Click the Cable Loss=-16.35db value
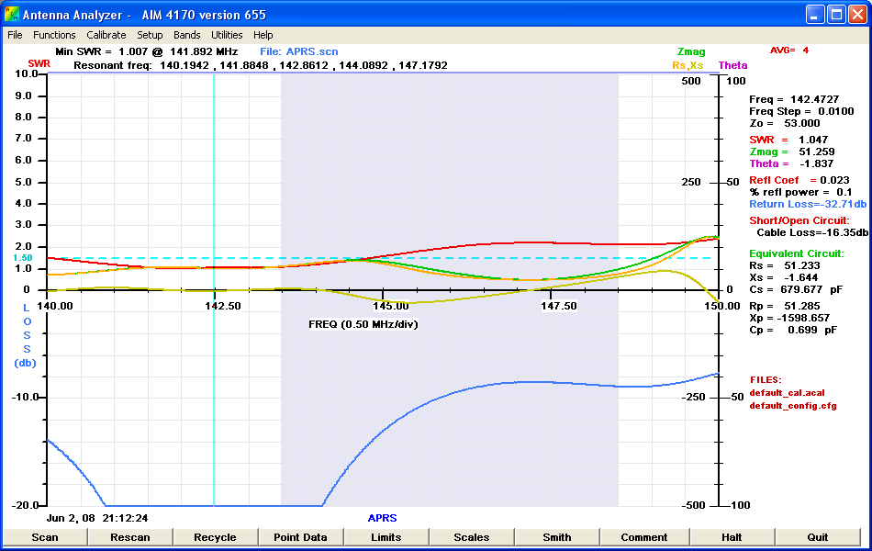Screen dimensions: 872x551 click(x=812, y=232)
